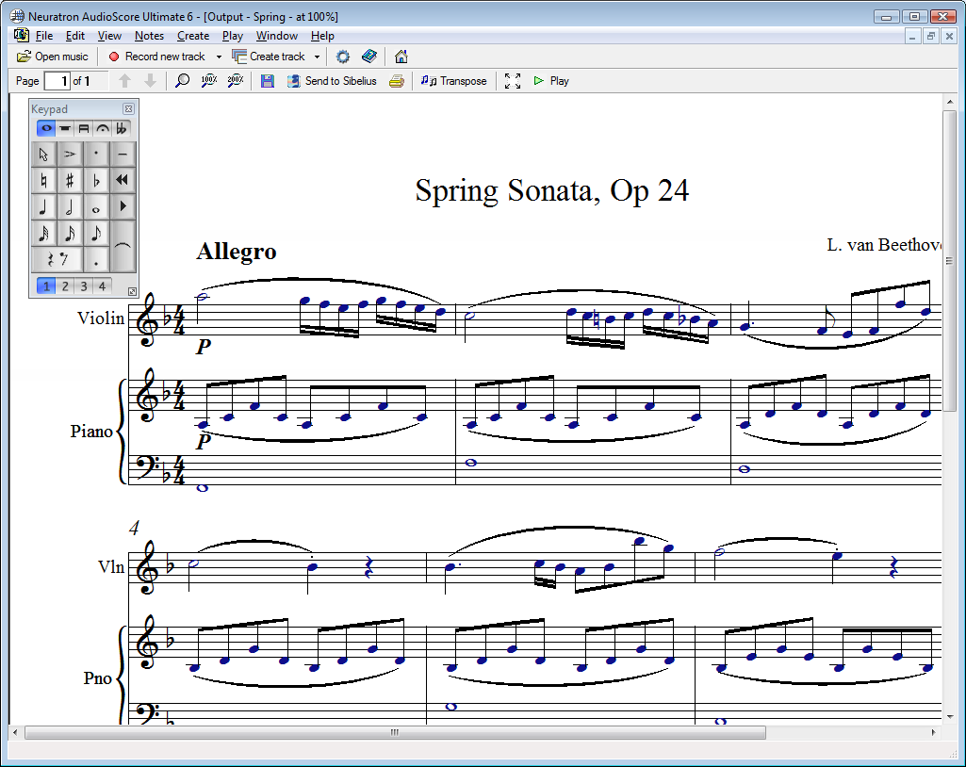Click the Page number input field

pyautogui.click(x=57, y=81)
